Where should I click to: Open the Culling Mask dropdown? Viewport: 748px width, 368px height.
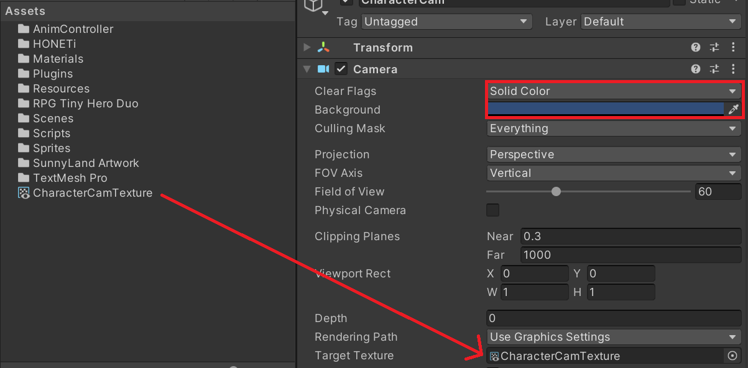pyautogui.click(x=614, y=128)
